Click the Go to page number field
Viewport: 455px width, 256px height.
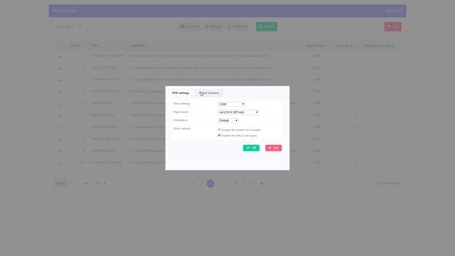(73, 183)
